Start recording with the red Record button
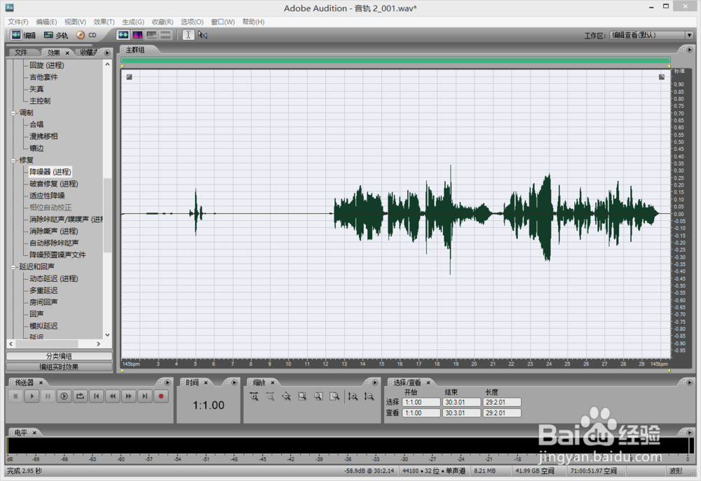 coord(161,396)
